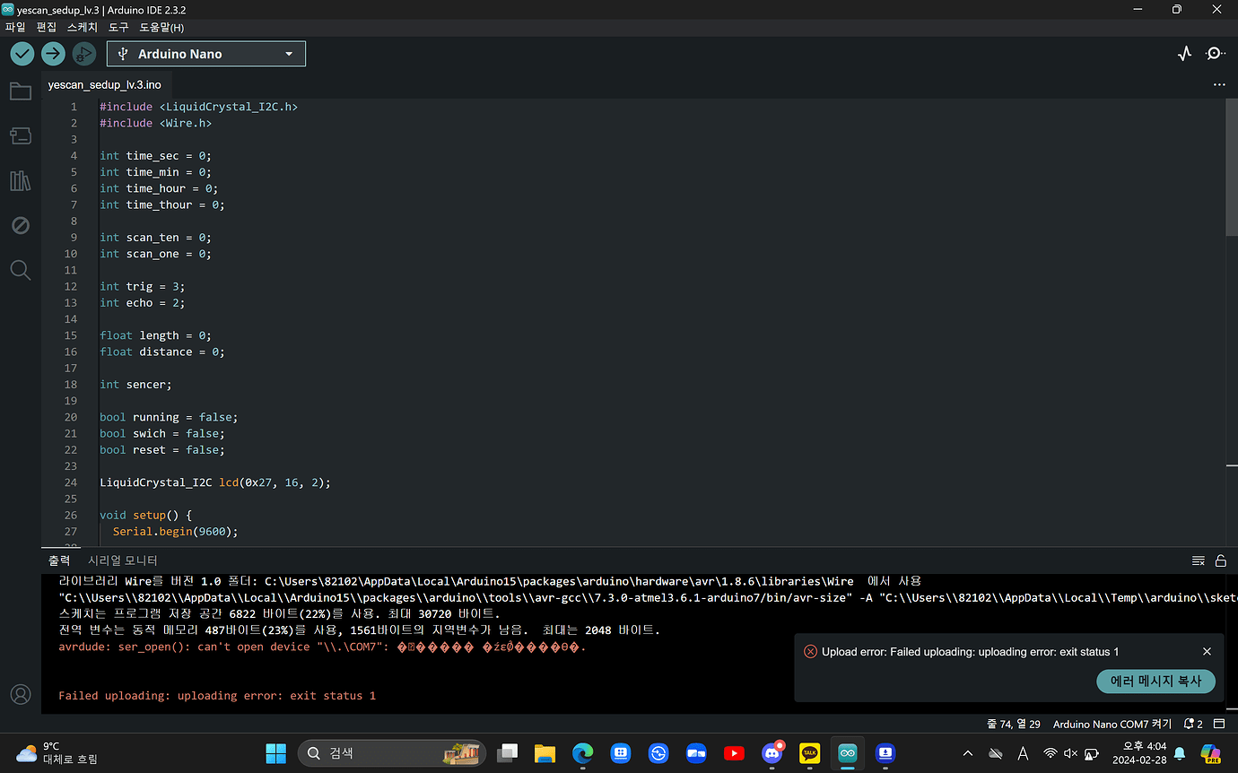This screenshot has height=773, width=1238.
Task: Select the Boards Manager sidebar icon
Action: 20,135
